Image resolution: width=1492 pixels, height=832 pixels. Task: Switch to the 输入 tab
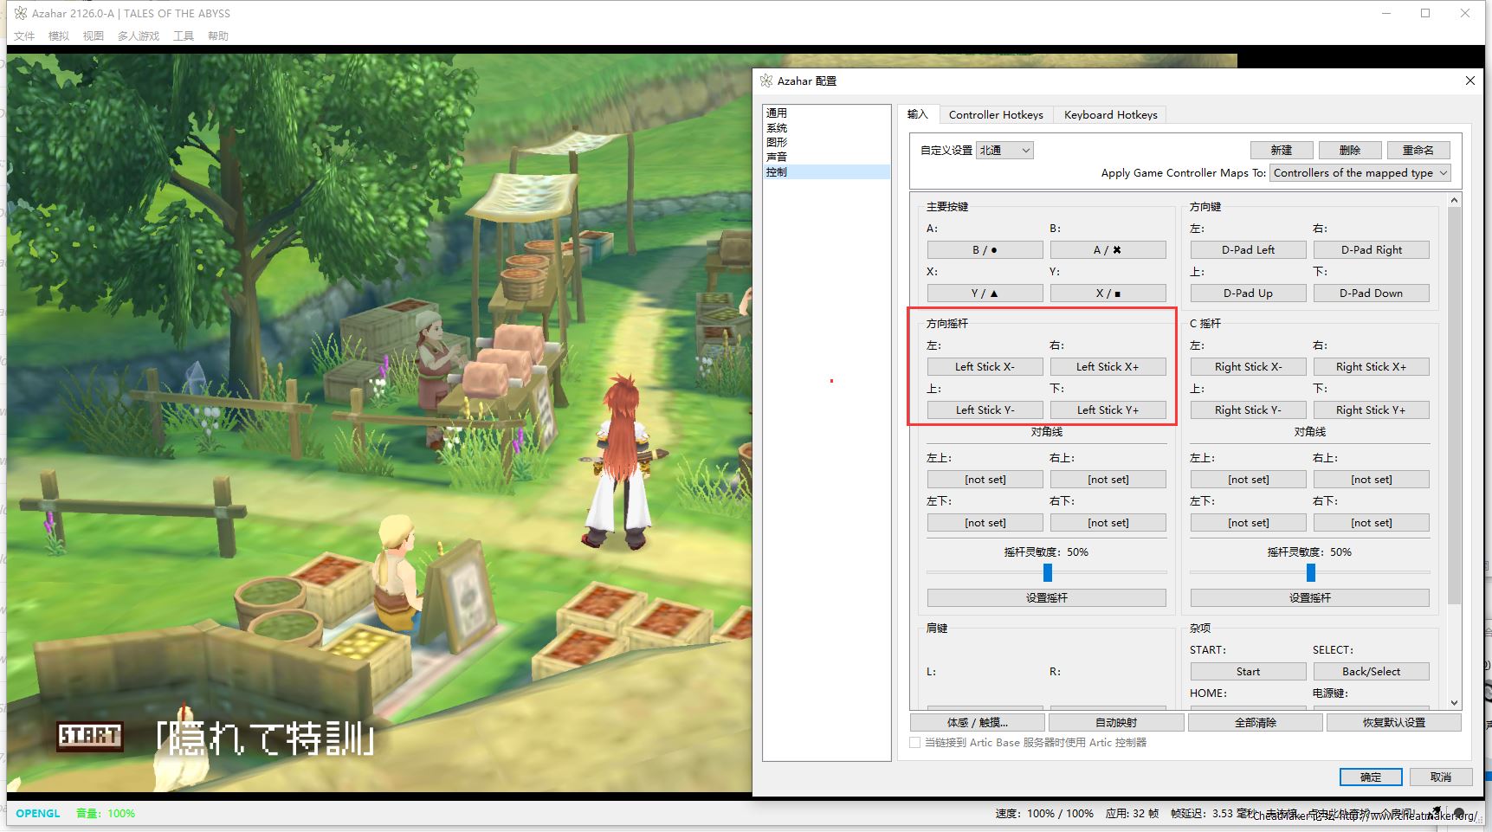coord(918,114)
